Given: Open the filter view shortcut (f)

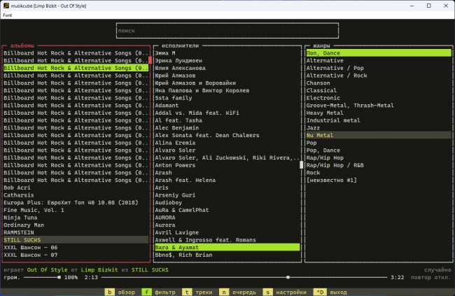Looking at the screenshot, I should (x=158, y=292).
